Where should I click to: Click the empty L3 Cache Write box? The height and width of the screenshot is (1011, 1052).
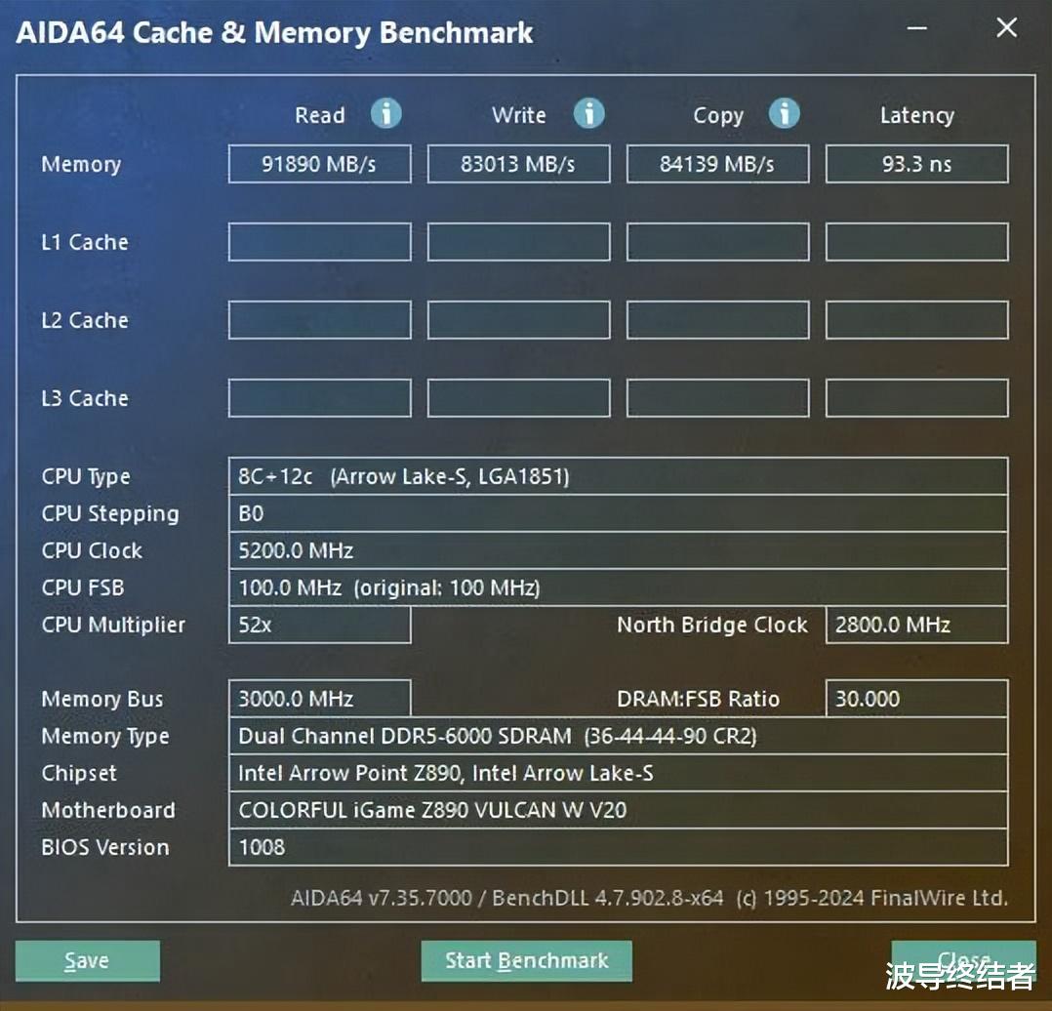518,398
